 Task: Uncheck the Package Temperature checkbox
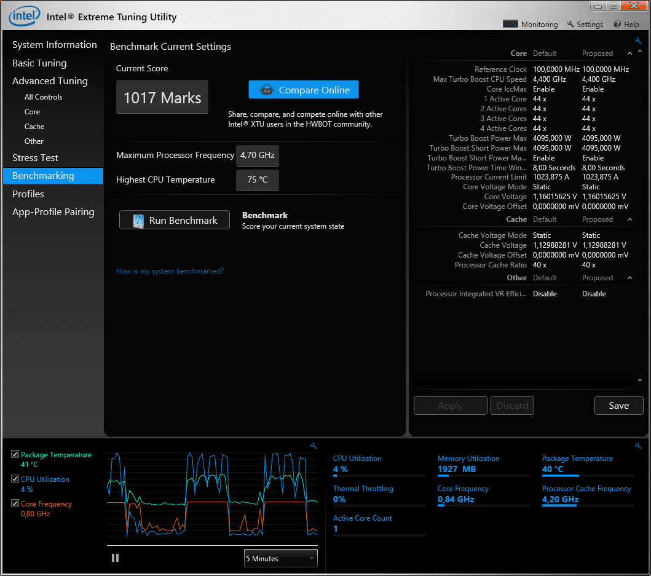click(x=15, y=454)
